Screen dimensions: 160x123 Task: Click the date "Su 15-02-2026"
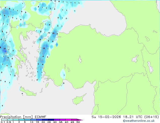106,117
